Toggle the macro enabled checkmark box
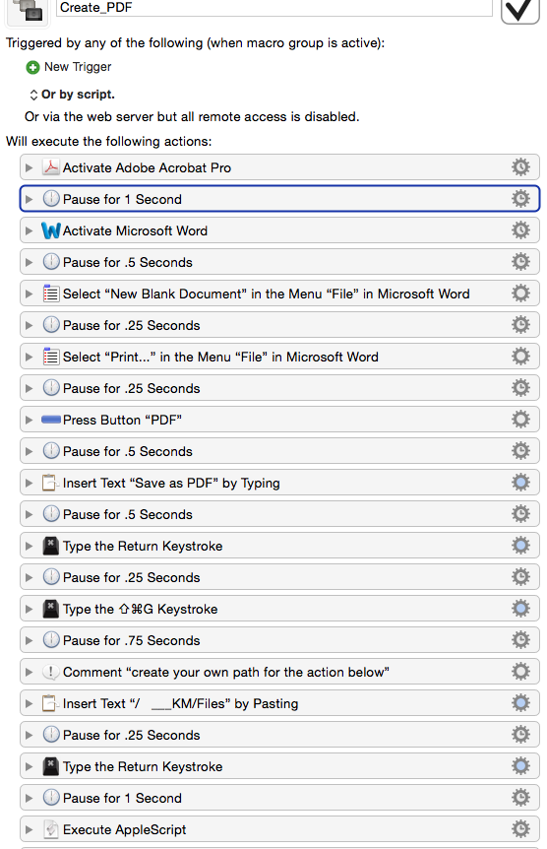 click(520, 10)
